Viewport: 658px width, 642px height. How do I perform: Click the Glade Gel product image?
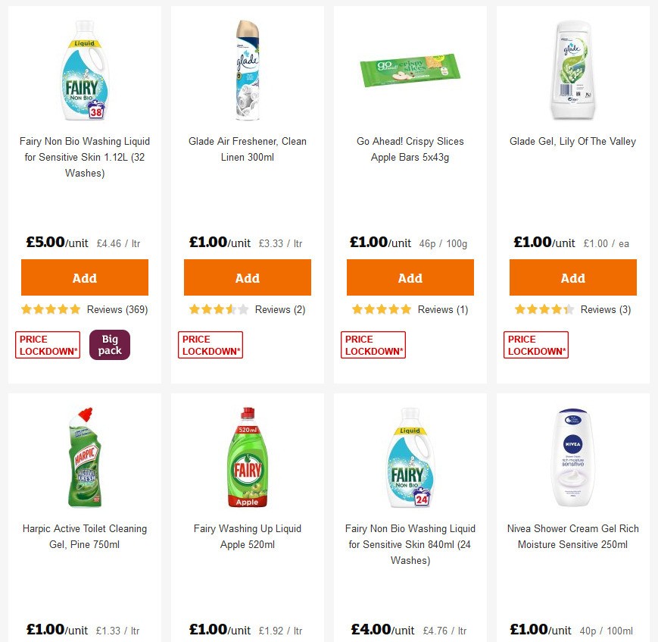tap(572, 70)
